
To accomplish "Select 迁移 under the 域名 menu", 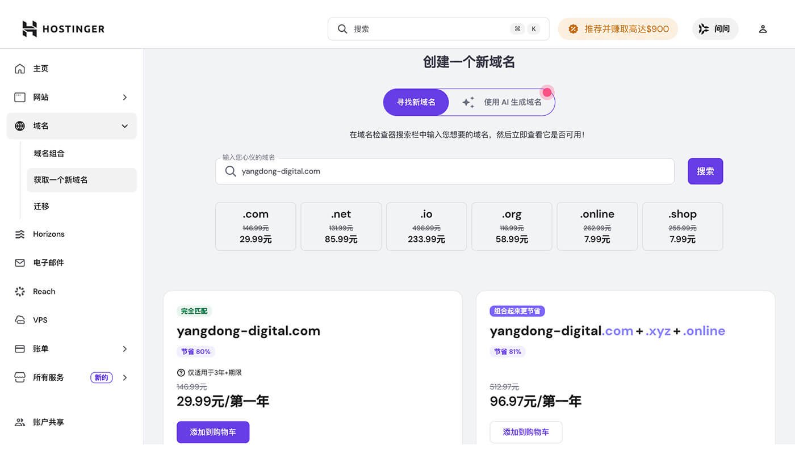I will [x=41, y=206].
